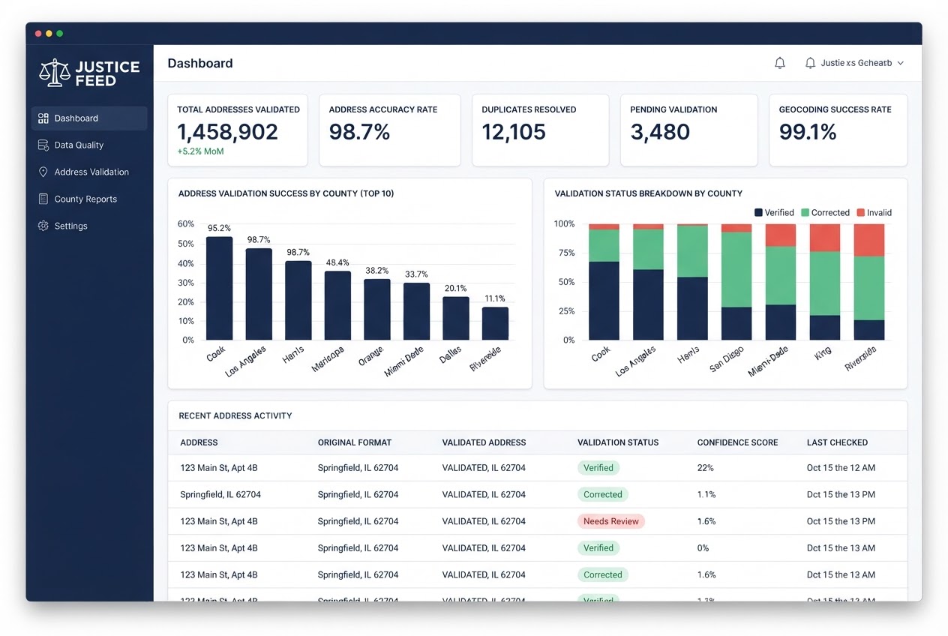The width and height of the screenshot is (948, 636).
Task: Click the bell icon beside the user name
Action: pyautogui.click(x=810, y=63)
